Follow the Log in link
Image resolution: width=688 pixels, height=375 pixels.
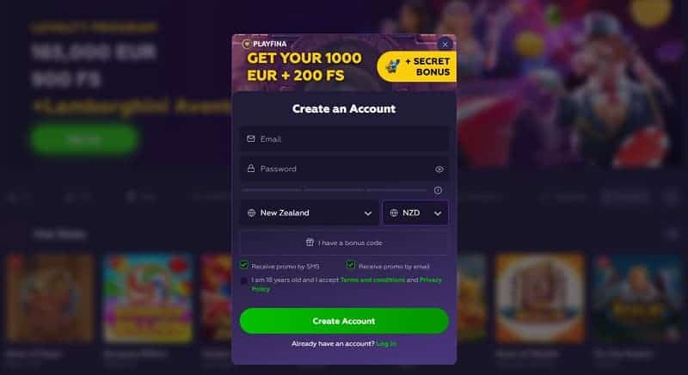pyautogui.click(x=386, y=344)
